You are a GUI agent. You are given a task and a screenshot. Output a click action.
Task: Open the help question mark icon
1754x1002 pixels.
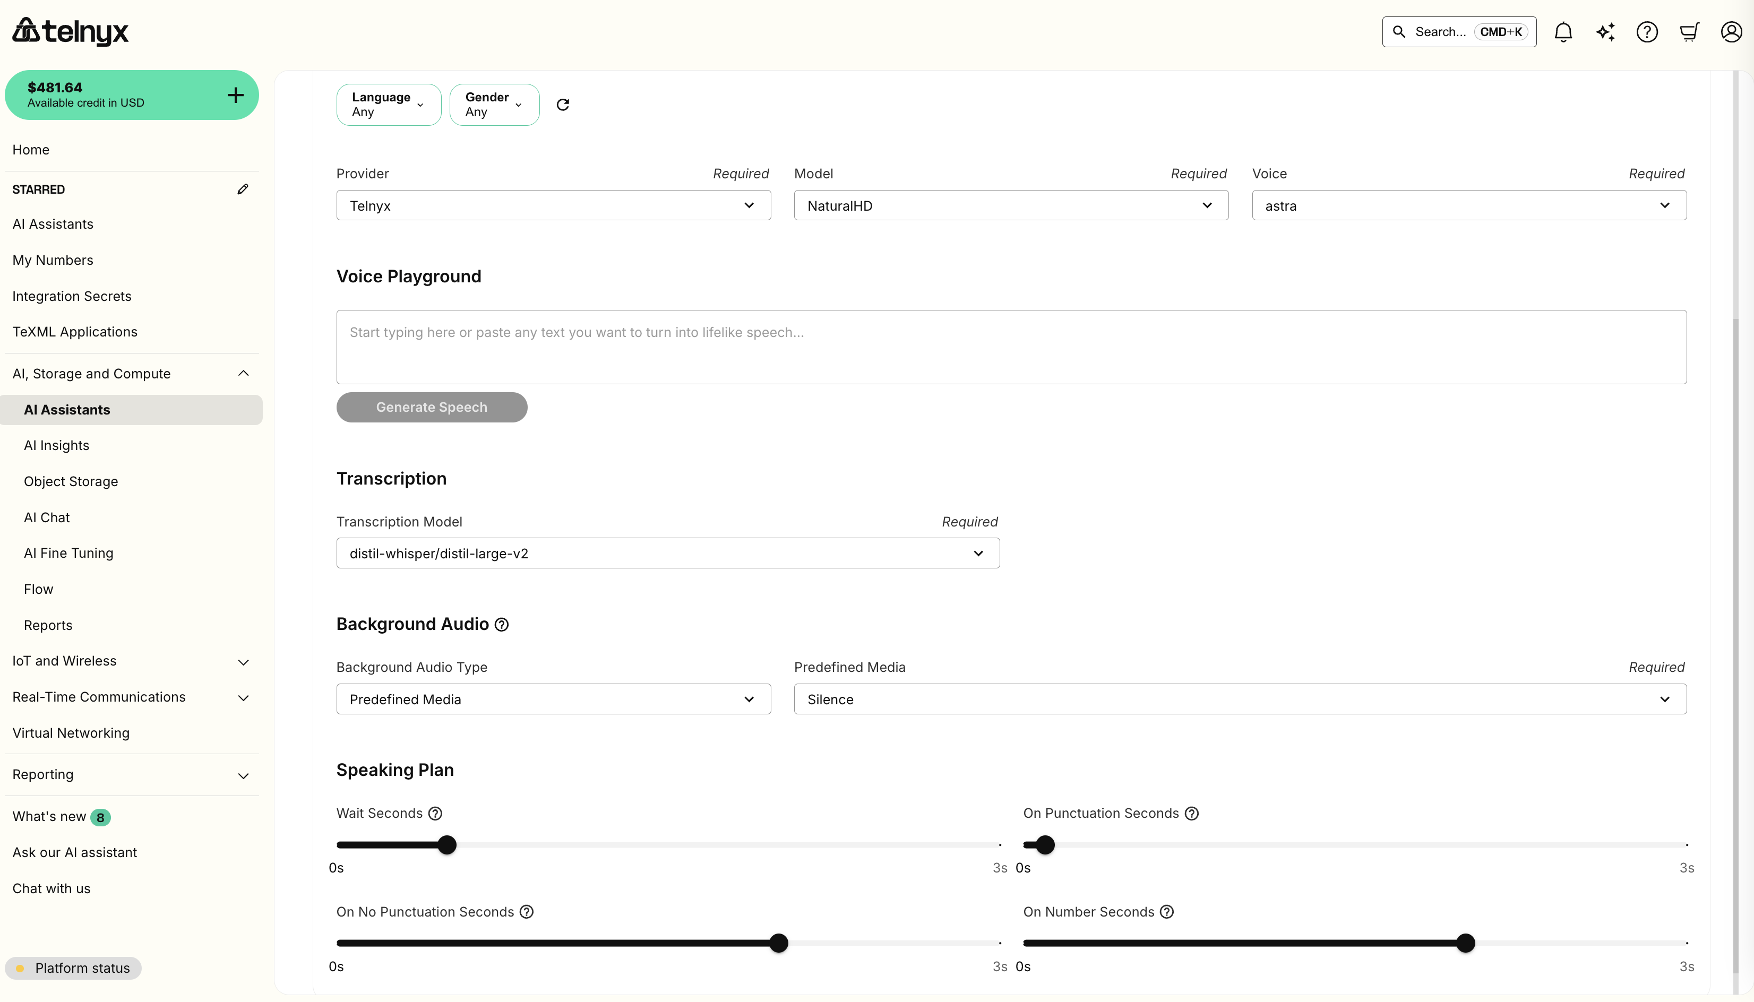(x=1647, y=32)
